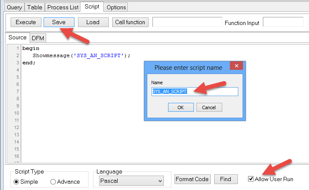Image resolution: width=309 pixels, height=190 pixels.
Task: Click the Load button
Action: (93, 22)
